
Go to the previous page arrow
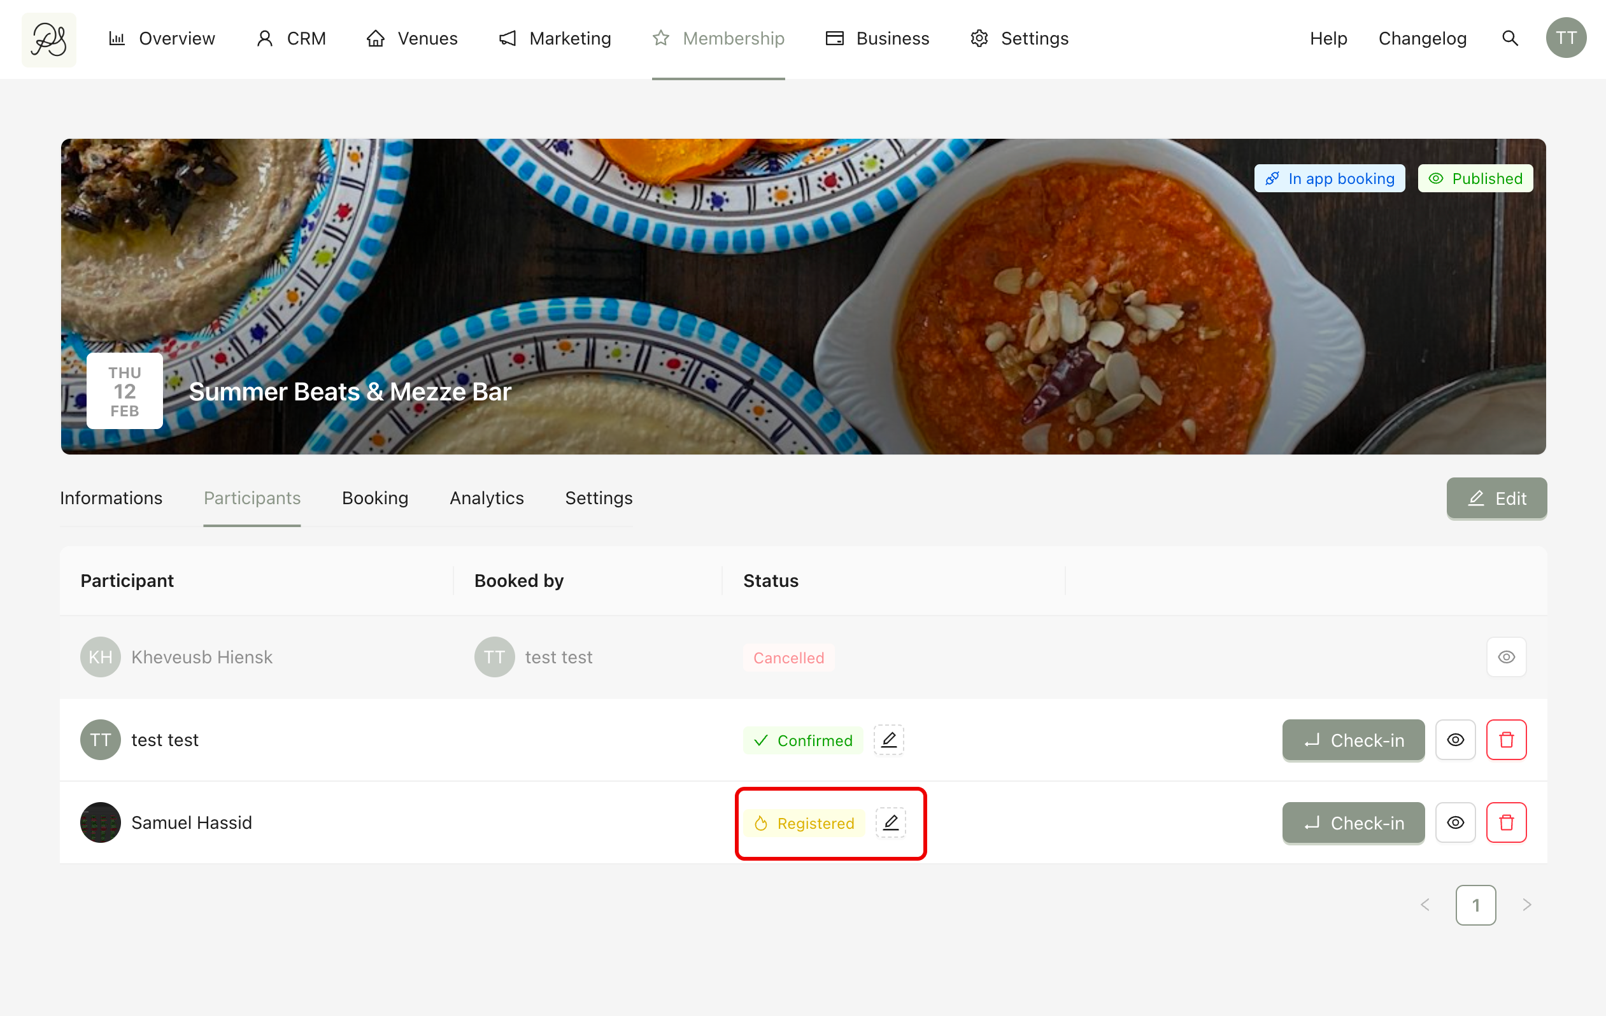(x=1425, y=905)
